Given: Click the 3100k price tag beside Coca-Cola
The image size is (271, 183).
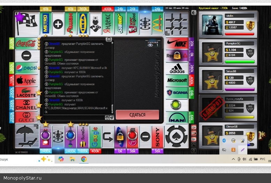Looking at the screenshot, I should [x=12, y=43].
